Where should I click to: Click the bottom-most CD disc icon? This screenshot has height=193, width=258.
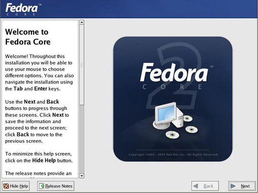click(x=172, y=135)
